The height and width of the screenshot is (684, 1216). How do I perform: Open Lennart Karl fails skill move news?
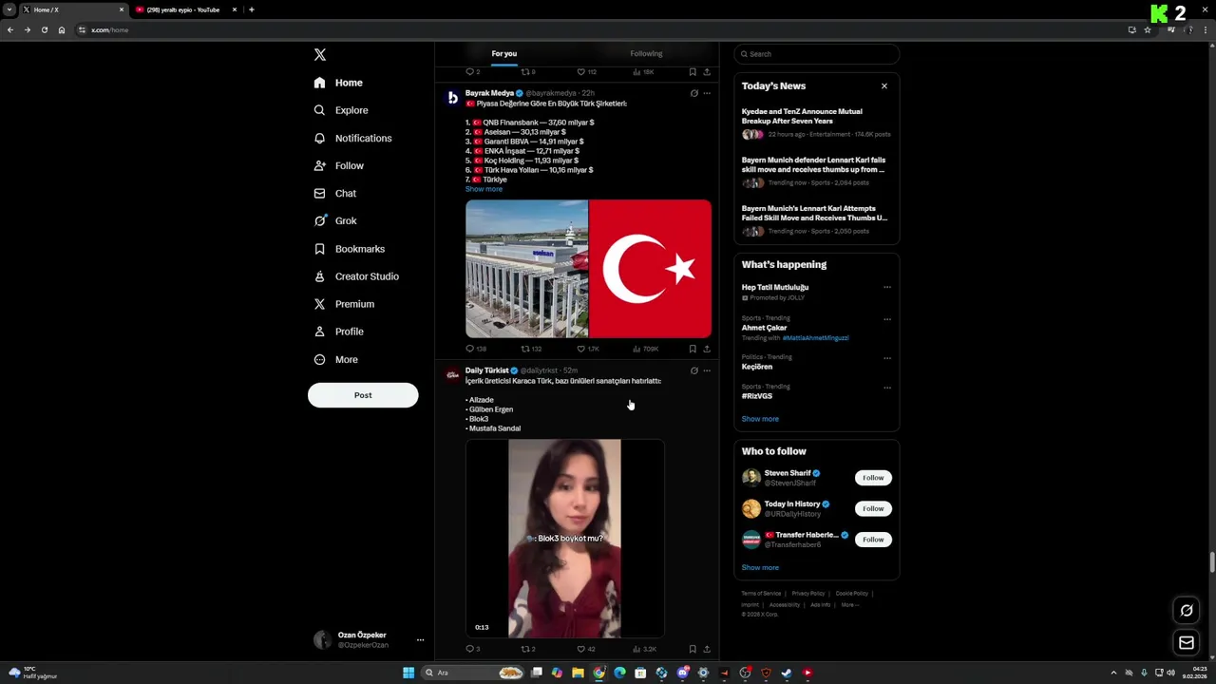816,170
